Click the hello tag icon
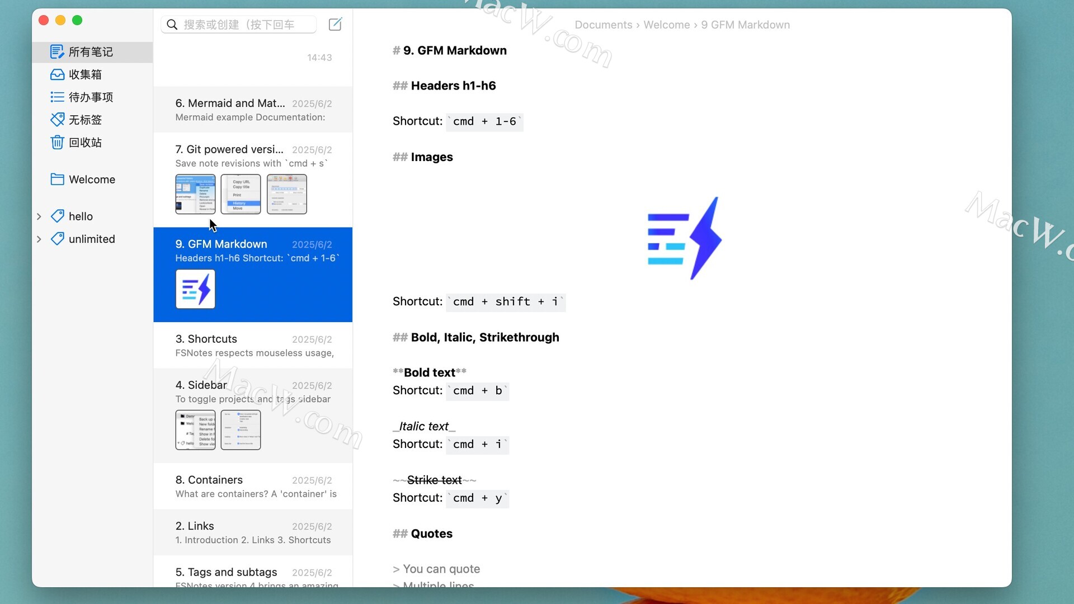 (57, 216)
